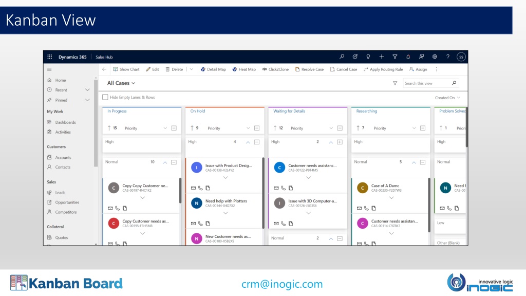Check Hide Empty Lanes & Rows
This screenshot has width=526, height=296.
tap(105, 97)
